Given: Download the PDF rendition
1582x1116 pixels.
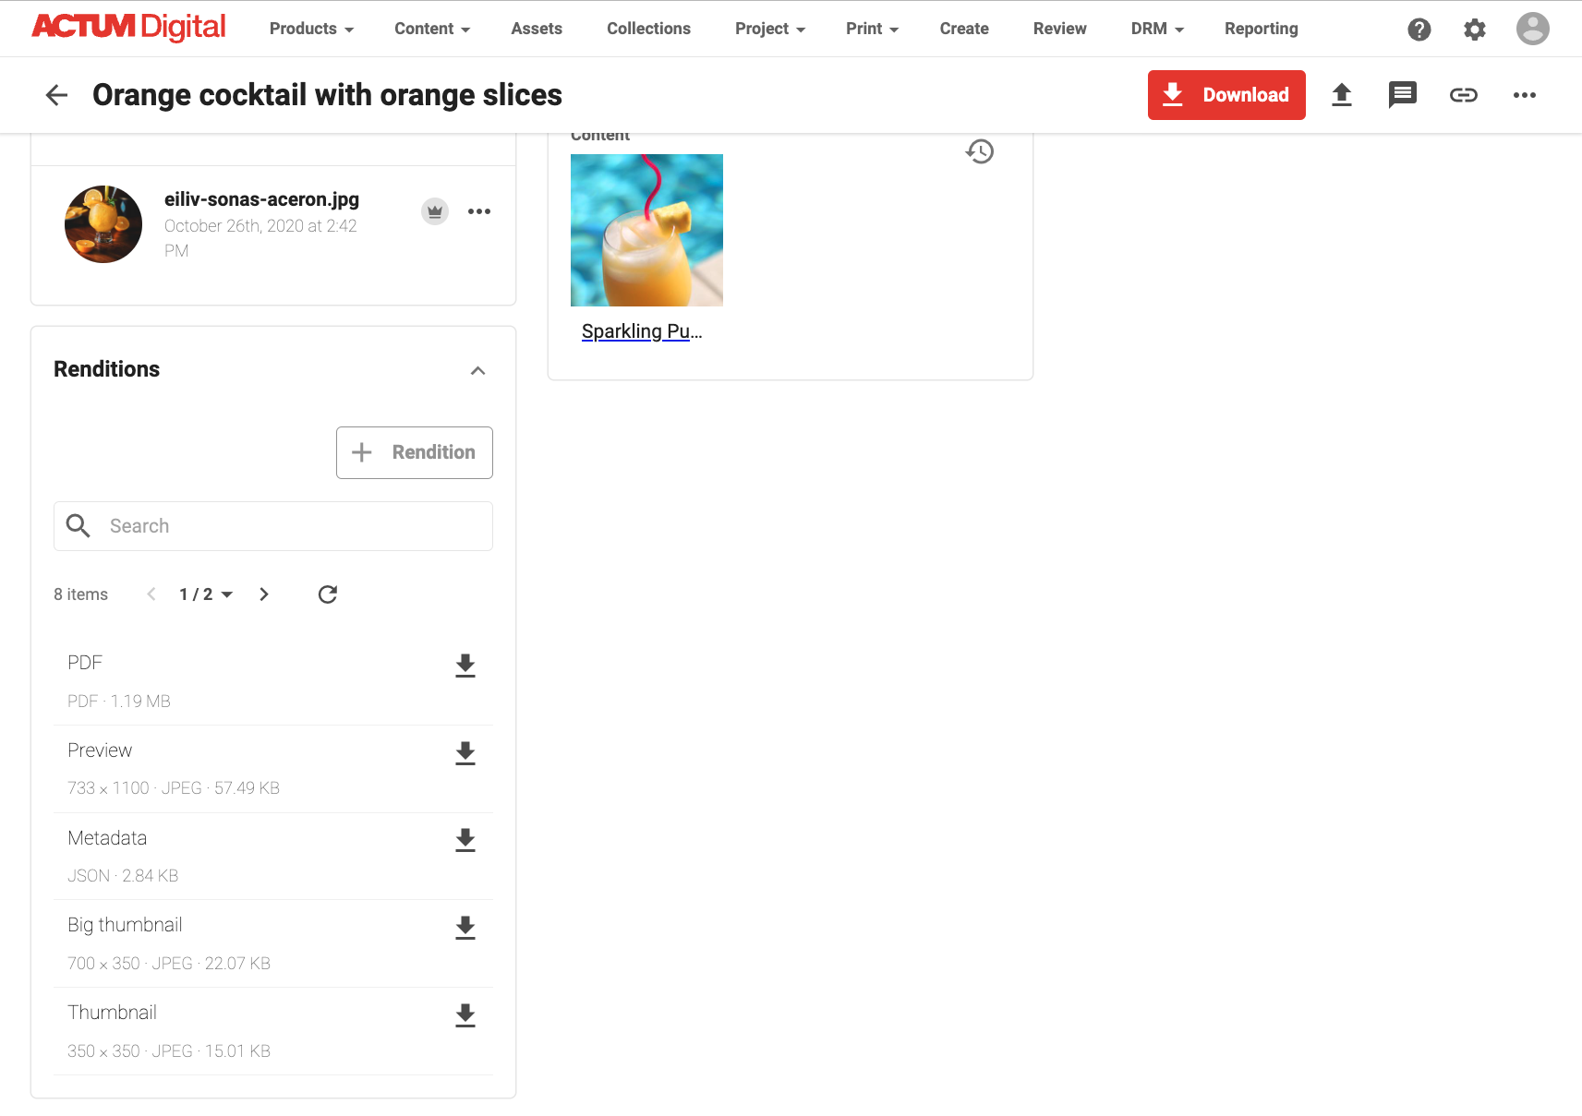Looking at the screenshot, I should click(465, 666).
